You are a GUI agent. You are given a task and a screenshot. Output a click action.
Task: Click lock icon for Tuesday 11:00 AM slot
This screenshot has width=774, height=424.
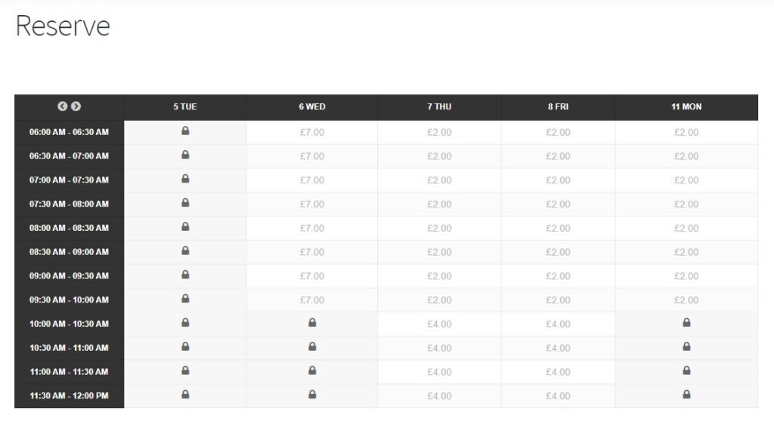click(x=185, y=371)
